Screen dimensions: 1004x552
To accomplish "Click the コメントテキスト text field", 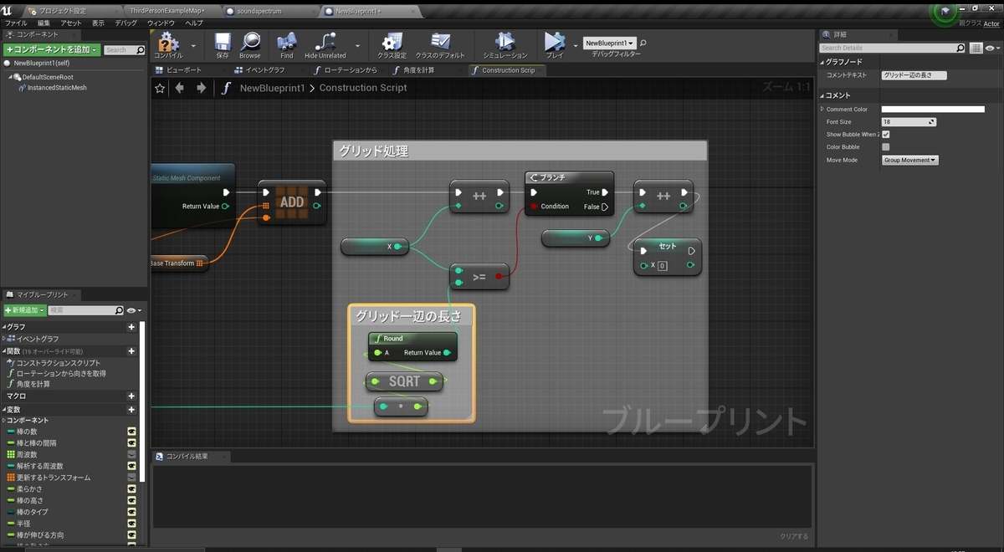I will click(914, 75).
